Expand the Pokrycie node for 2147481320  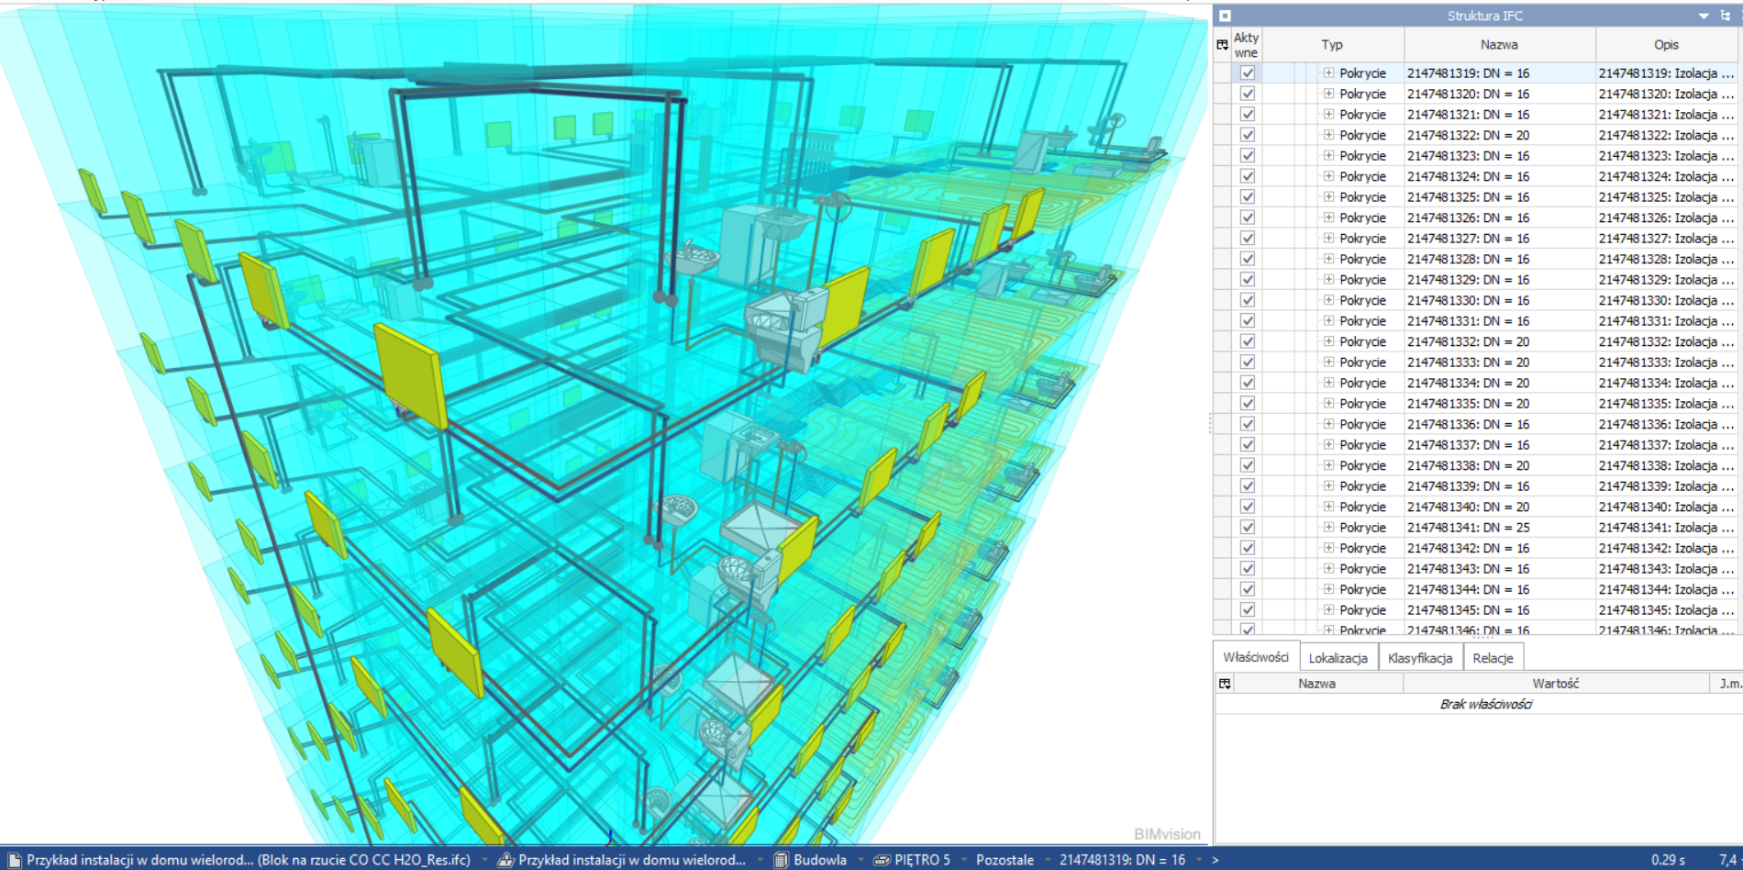(x=1328, y=94)
